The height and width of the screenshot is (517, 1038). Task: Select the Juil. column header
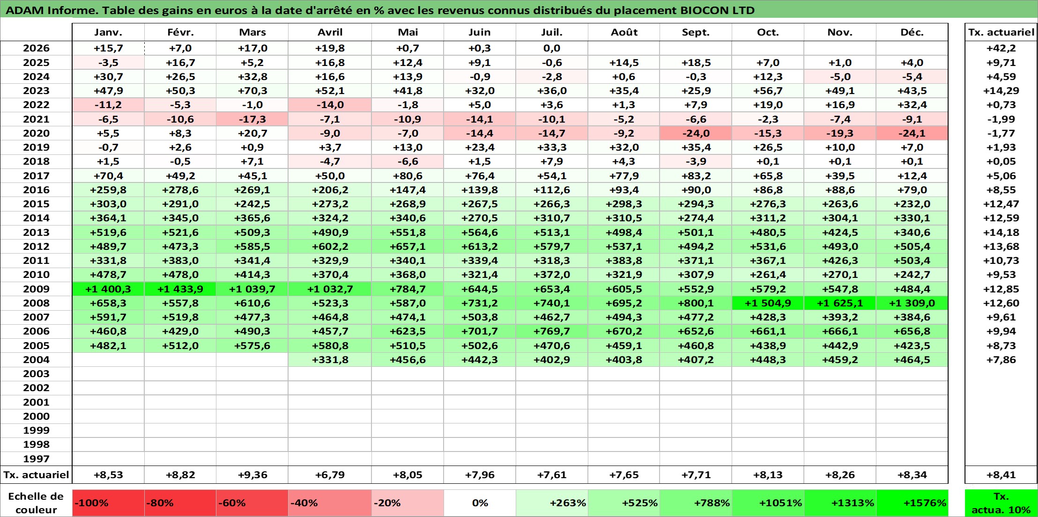[552, 32]
